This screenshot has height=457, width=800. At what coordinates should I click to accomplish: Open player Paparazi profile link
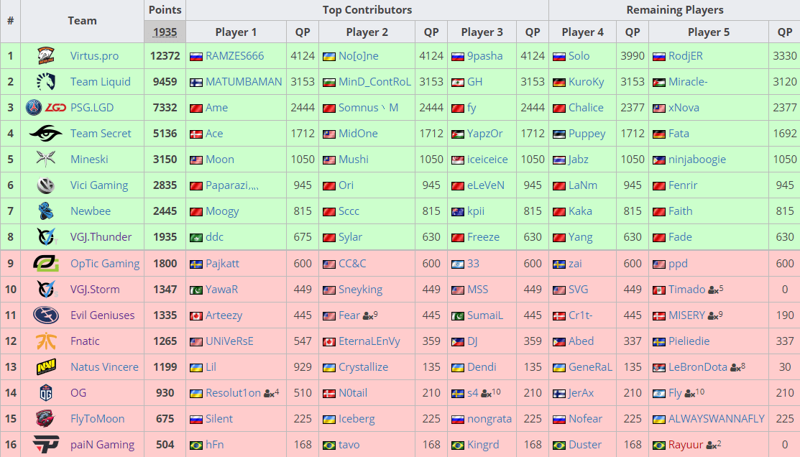232,185
